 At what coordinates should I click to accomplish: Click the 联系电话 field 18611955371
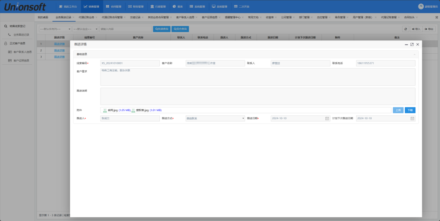click(385, 64)
